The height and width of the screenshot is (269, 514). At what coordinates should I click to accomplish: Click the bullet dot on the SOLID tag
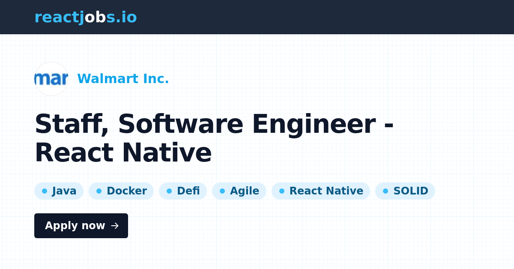click(385, 191)
